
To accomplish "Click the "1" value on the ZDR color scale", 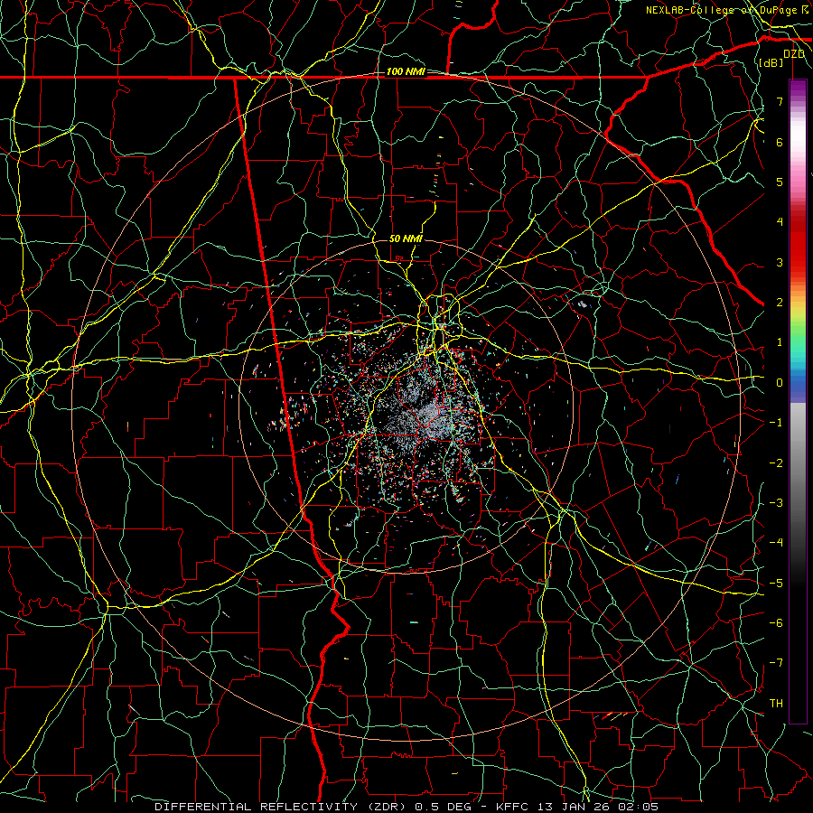I will pyautogui.click(x=780, y=342).
